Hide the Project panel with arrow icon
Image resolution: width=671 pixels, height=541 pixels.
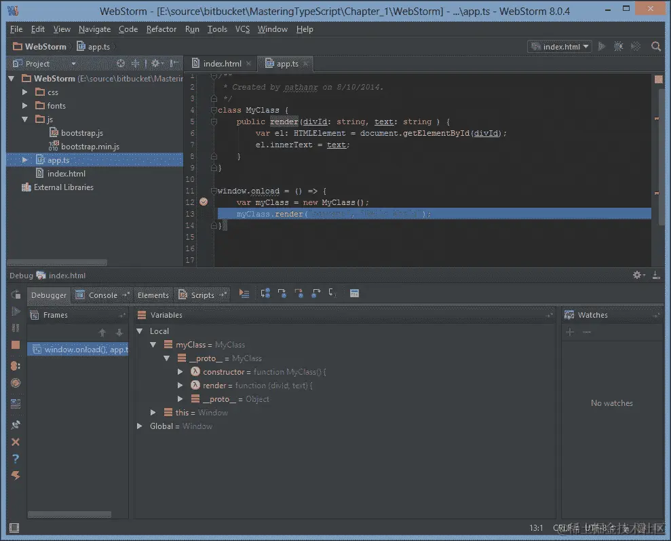tap(174, 63)
